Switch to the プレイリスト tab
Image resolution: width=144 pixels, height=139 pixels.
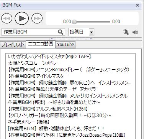[13, 45]
